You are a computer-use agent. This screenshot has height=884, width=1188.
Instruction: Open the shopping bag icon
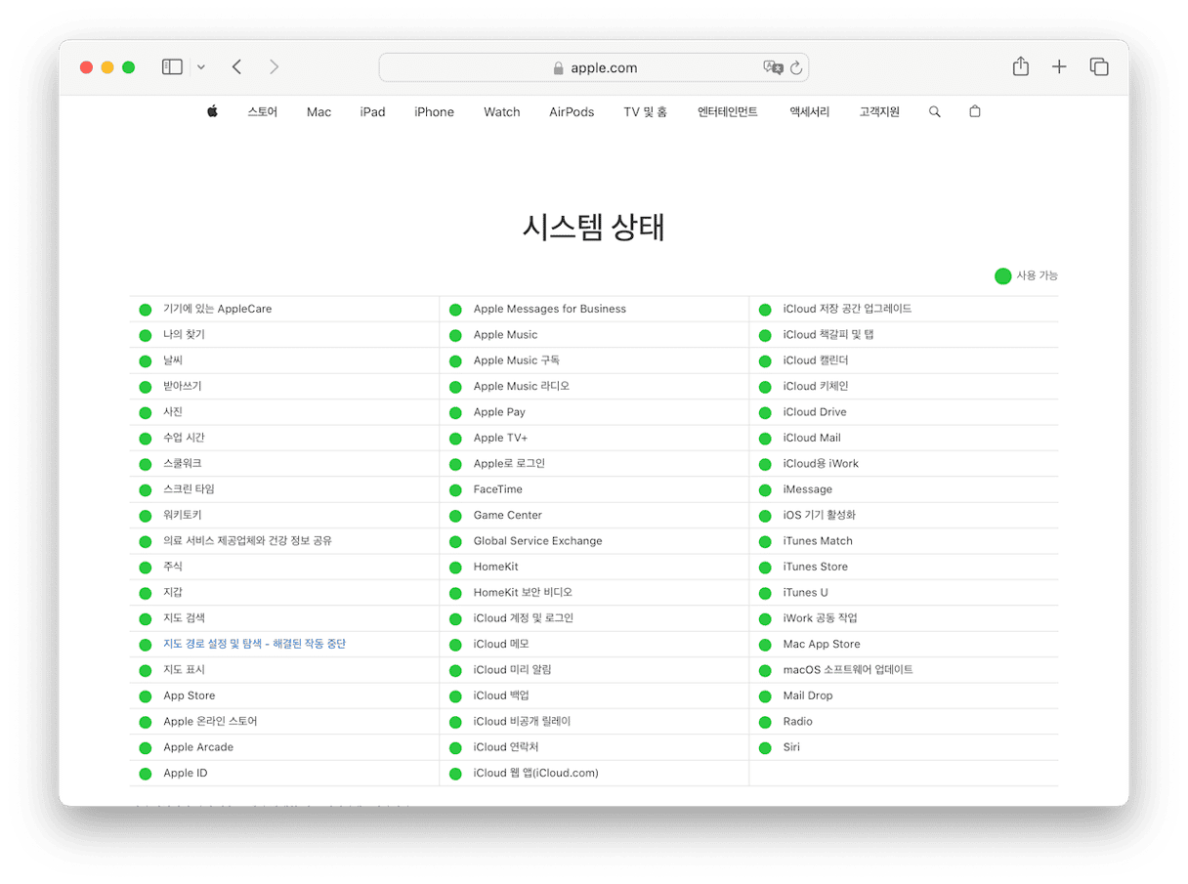pyautogui.click(x=974, y=111)
